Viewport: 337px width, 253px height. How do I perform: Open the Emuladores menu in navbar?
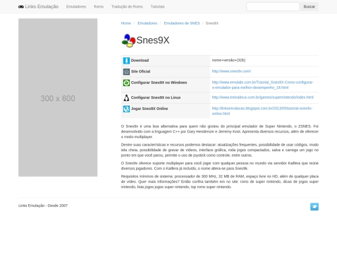[x=76, y=7]
